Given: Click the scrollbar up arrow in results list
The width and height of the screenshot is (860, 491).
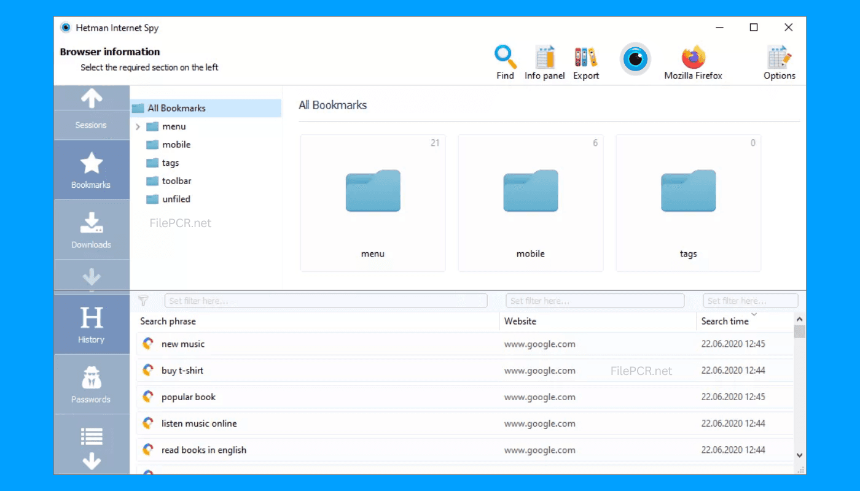Looking at the screenshot, I should tap(799, 319).
